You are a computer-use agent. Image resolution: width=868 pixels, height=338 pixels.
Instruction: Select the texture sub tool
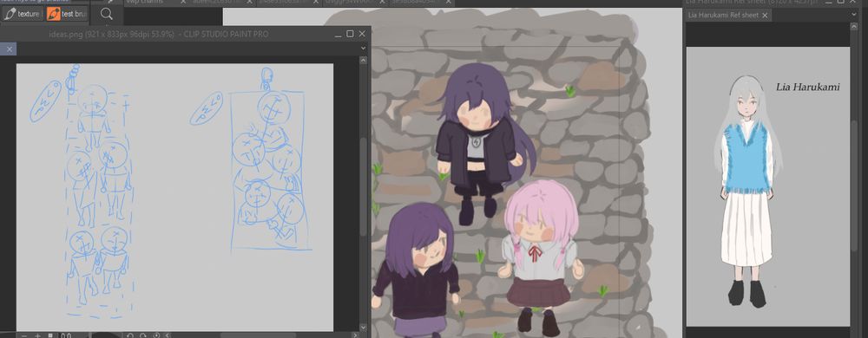(x=23, y=14)
